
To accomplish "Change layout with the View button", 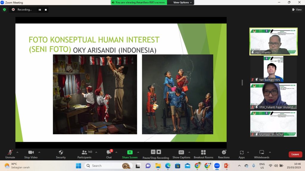I will click(297, 9).
